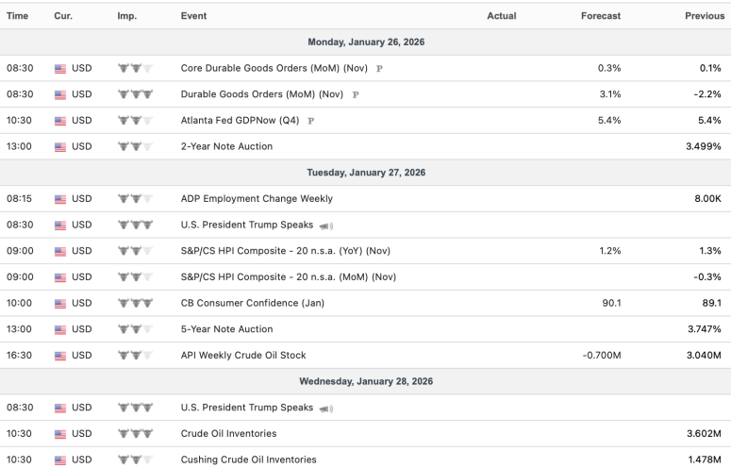
Task: Click the Monday, January 26, 2026 date header
Action: click(366, 42)
